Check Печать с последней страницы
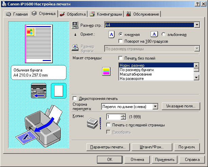Viewport: 208px width, 167px height. click(x=108, y=125)
